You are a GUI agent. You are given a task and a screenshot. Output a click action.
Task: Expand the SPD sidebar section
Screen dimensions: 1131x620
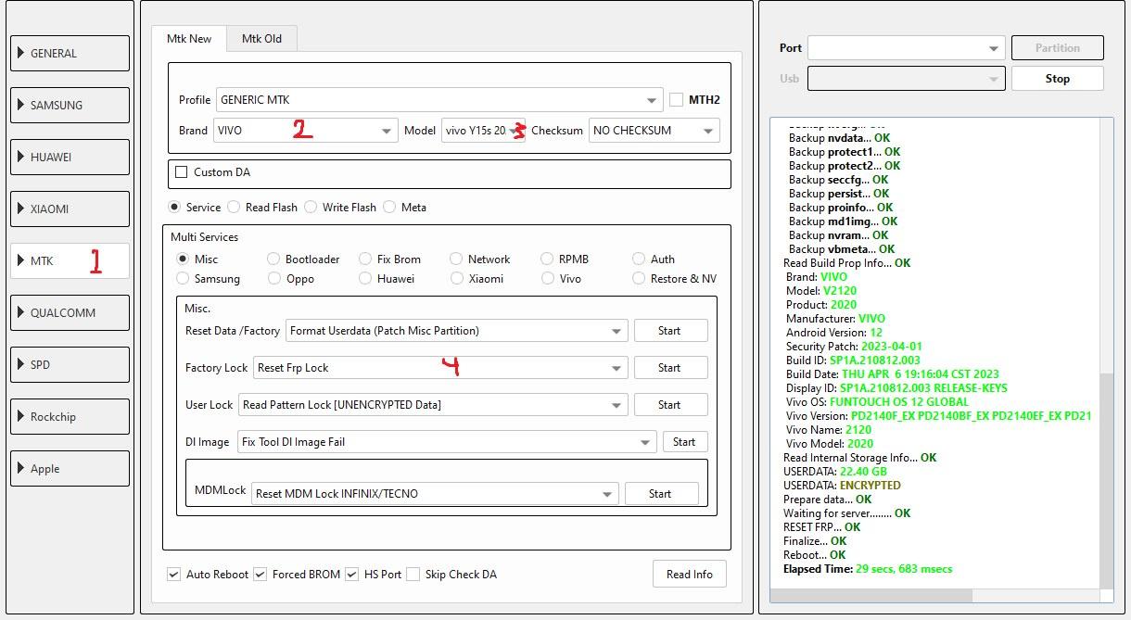point(70,364)
